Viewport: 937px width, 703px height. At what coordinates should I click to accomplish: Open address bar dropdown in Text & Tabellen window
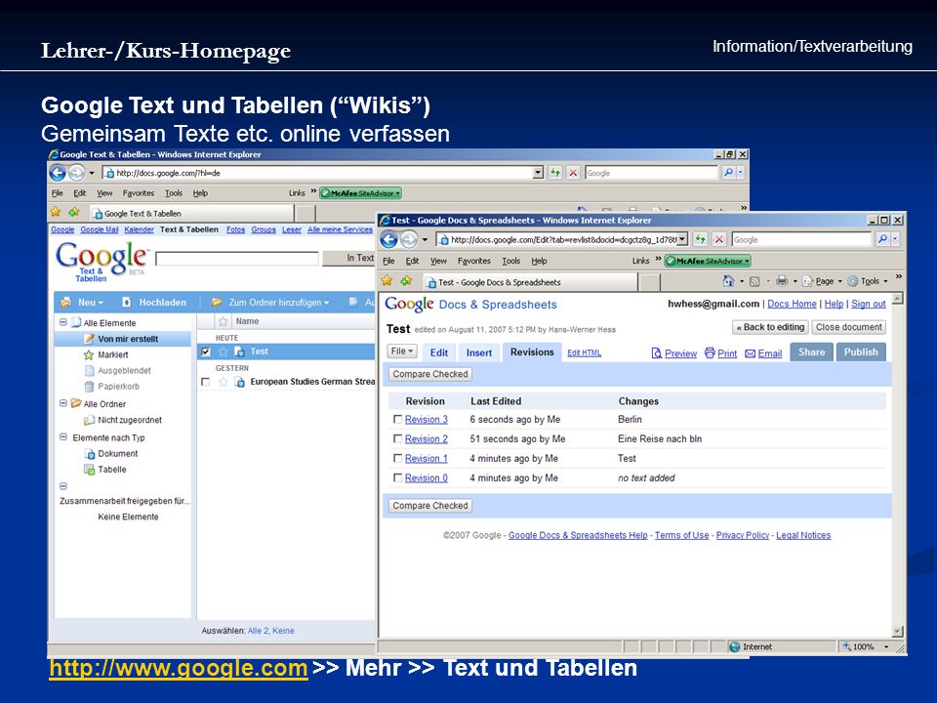click(x=538, y=173)
